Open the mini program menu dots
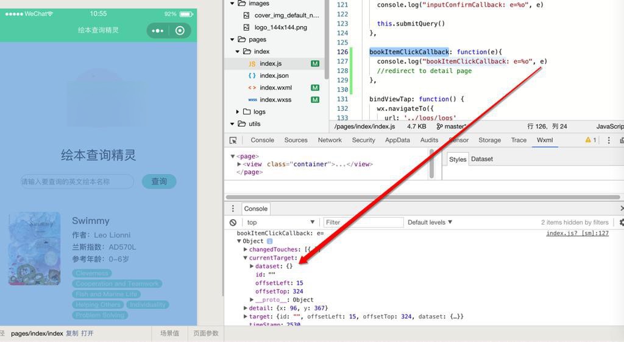This screenshot has width=624, height=342. point(158,30)
